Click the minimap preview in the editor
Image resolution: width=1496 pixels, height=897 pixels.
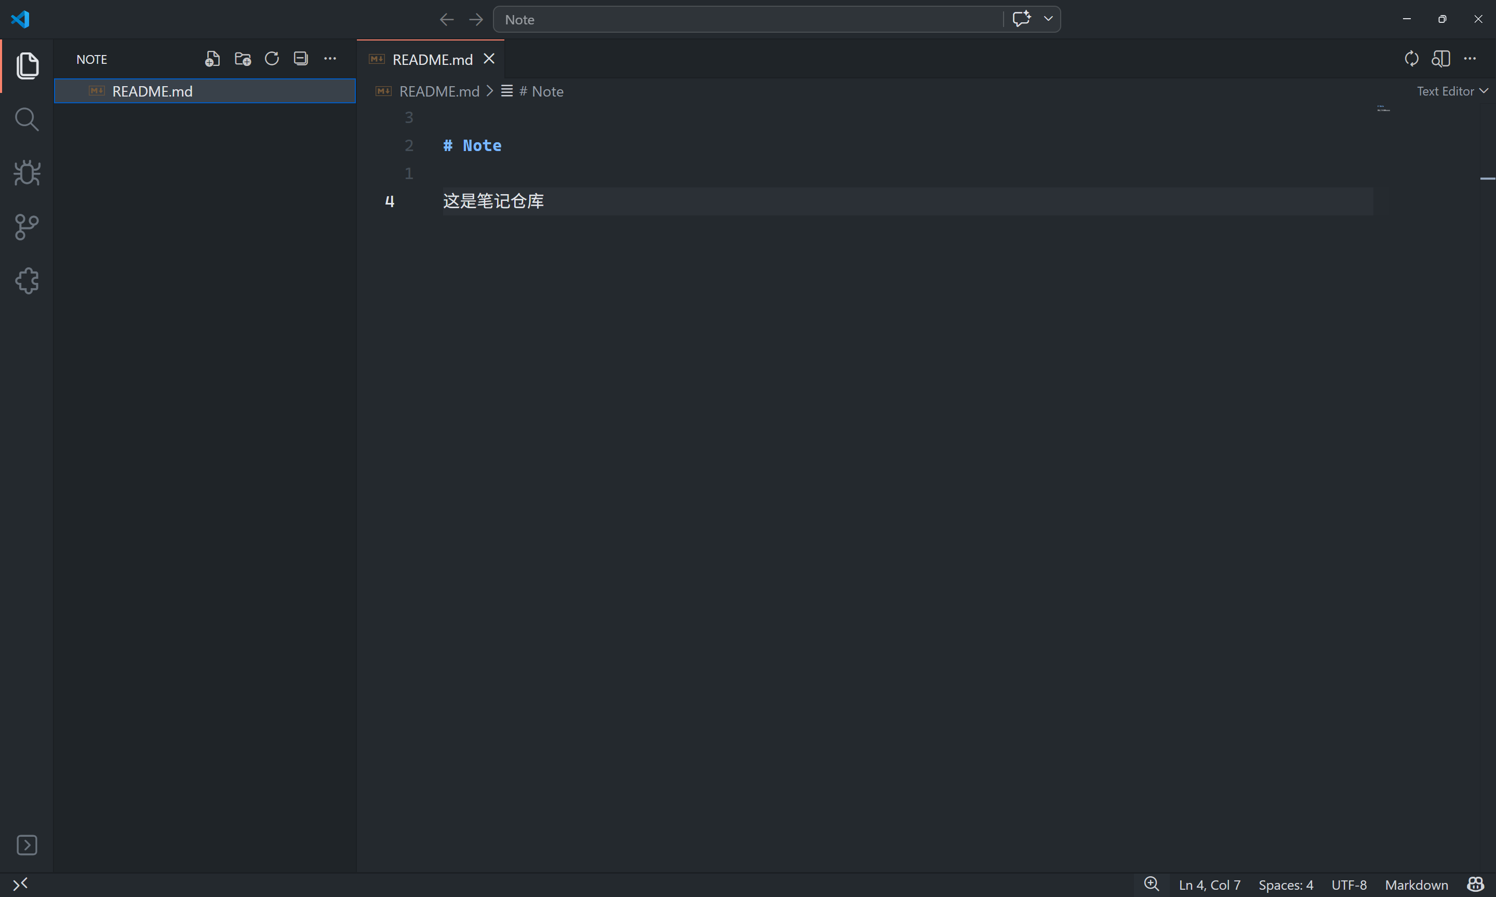(1383, 109)
